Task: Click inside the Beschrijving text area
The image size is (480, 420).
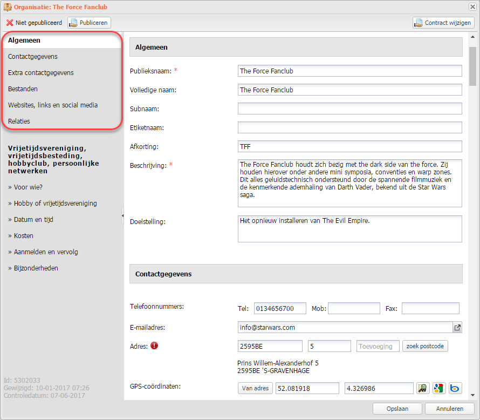Action: point(349,183)
